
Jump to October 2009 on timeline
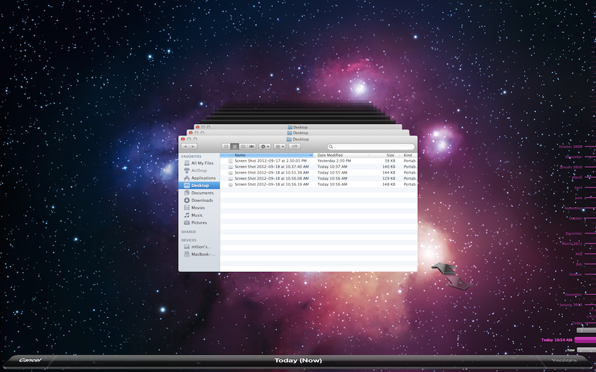(571, 146)
